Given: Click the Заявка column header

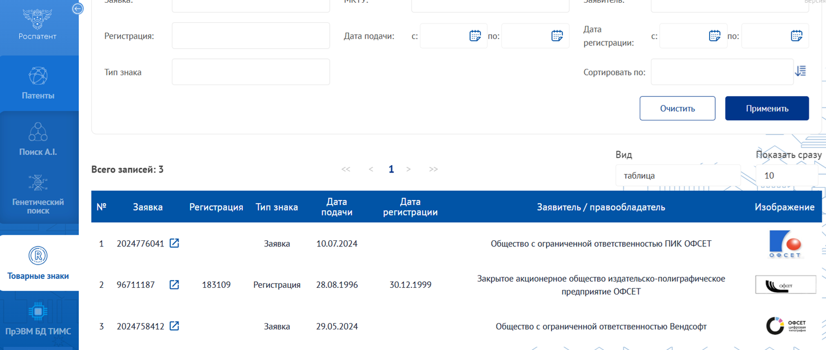Looking at the screenshot, I should (148, 207).
